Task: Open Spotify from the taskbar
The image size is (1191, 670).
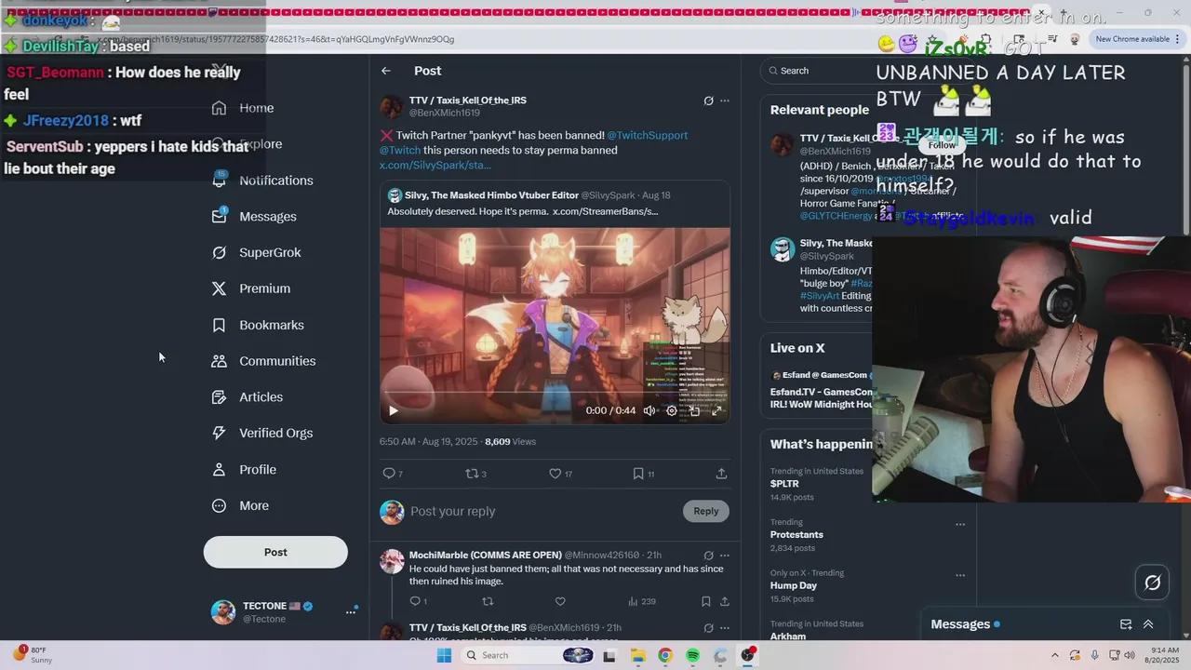Action: [x=692, y=656]
